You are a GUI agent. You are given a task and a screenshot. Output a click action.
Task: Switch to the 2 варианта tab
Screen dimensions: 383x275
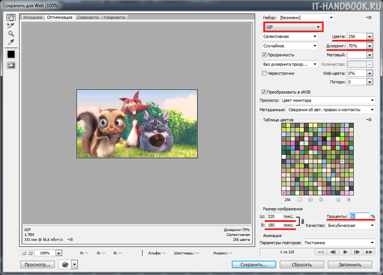coord(88,17)
